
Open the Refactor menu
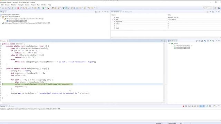tap(14, 5)
